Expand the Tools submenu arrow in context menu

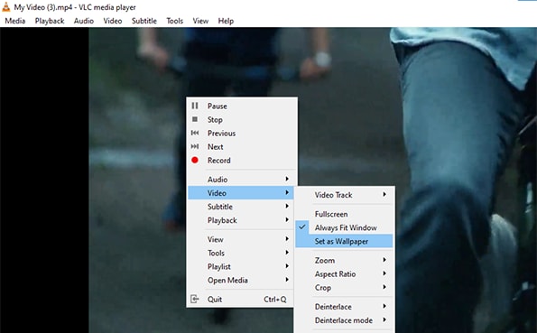(x=287, y=253)
